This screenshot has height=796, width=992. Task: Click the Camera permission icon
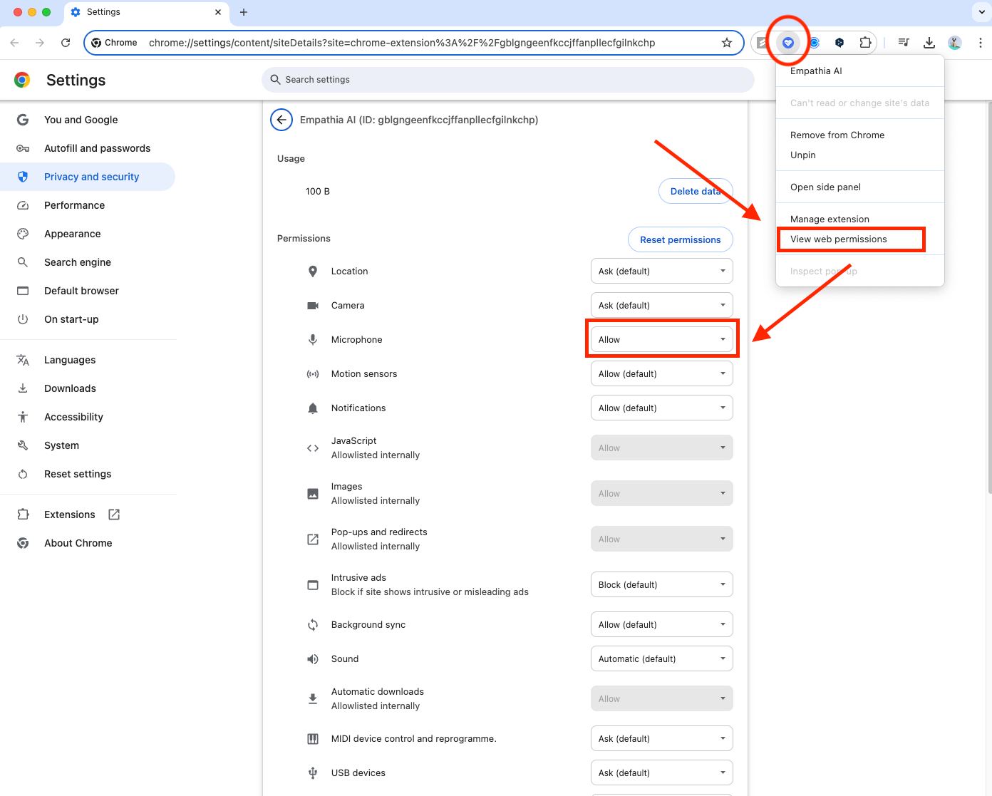point(313,306)
